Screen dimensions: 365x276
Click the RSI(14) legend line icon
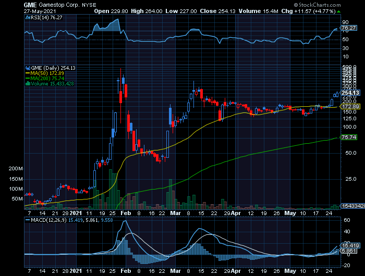(x=28, y=17)
